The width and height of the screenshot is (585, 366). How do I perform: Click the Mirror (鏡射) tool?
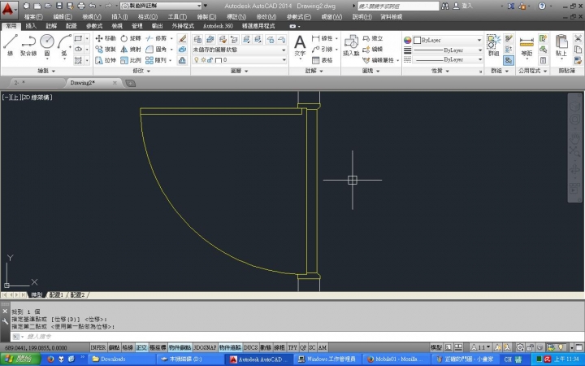131,50
